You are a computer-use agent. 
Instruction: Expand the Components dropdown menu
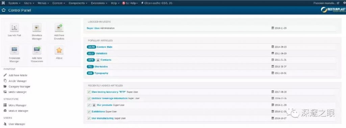click(x=78, y=3)
